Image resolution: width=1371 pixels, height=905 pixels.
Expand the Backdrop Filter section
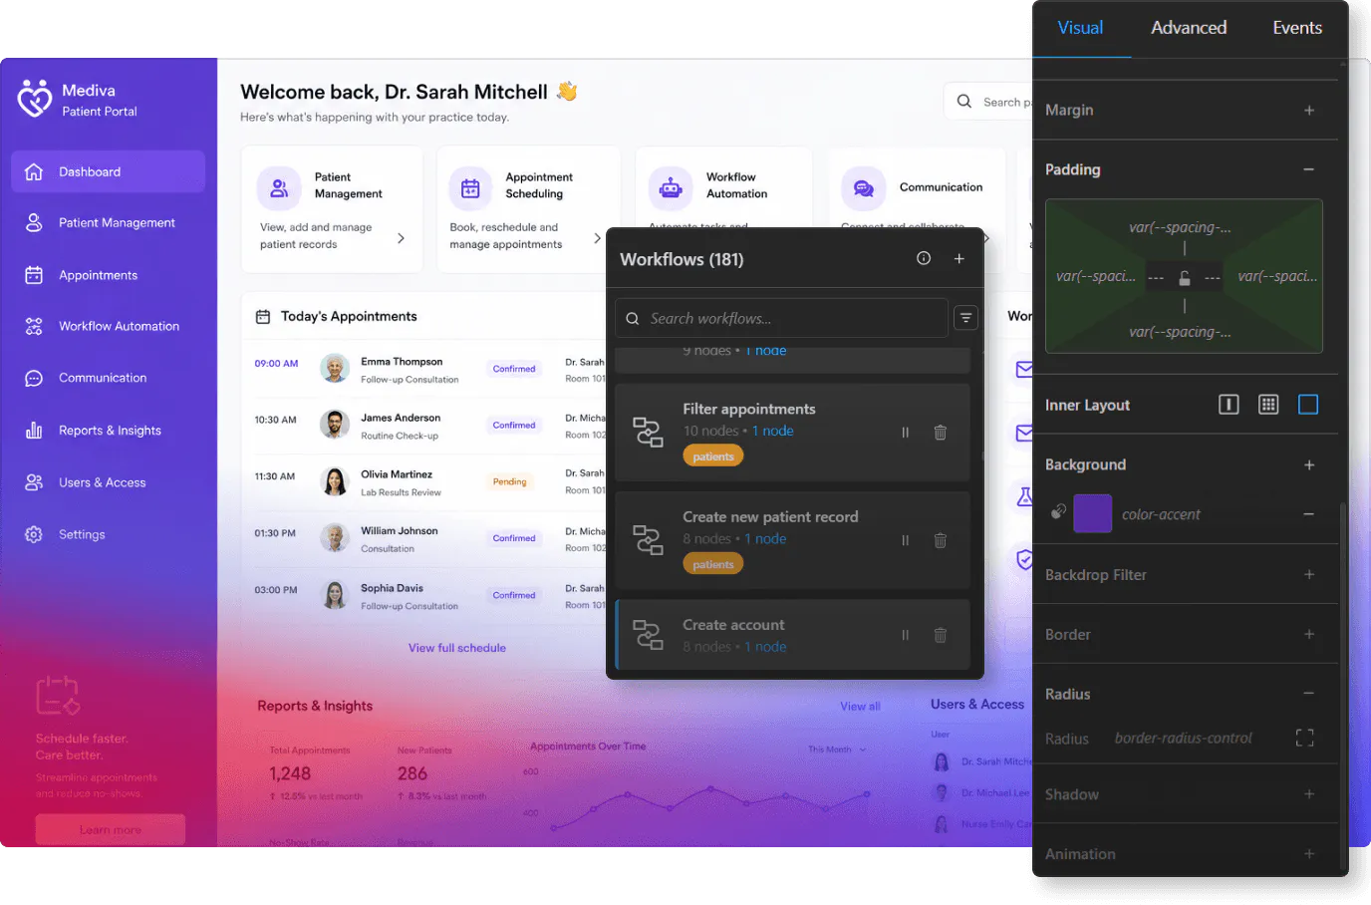(1309, 574)
